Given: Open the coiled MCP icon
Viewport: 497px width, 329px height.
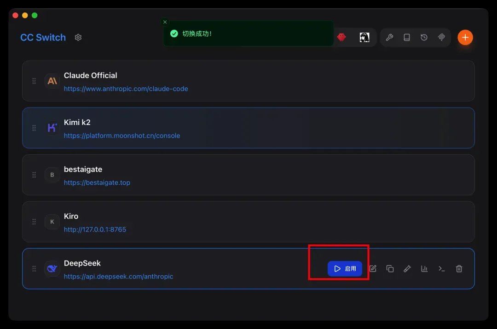Looking at the screenshot, I should click(x=441, y=37).
